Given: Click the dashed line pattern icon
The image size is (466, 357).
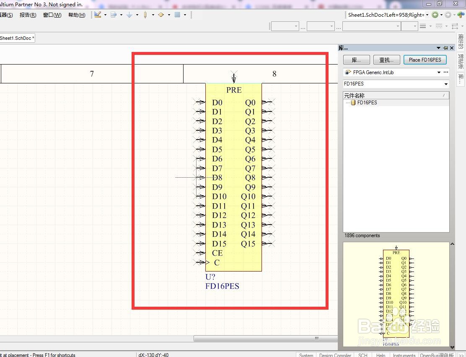Looking at the screenshot, I should [x=439, y=26].
